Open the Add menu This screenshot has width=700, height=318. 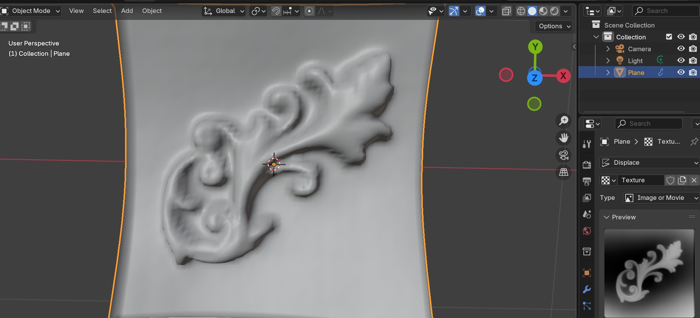click(127, 11)
